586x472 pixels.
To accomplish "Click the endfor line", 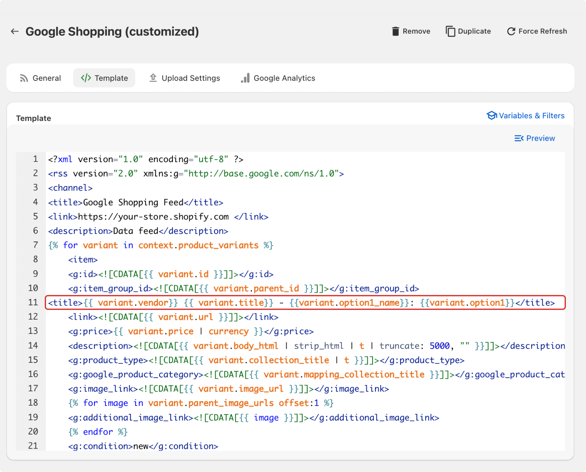I will (98, 432).
